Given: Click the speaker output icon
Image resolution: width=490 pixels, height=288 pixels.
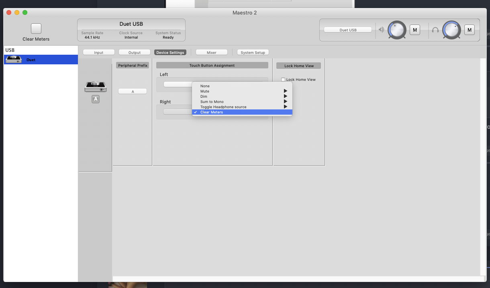Looking at the screenshot, I should [381, 30].
